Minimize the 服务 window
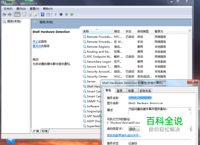The height and width of the screenshot is (145, 200). (x=172, y=1)
